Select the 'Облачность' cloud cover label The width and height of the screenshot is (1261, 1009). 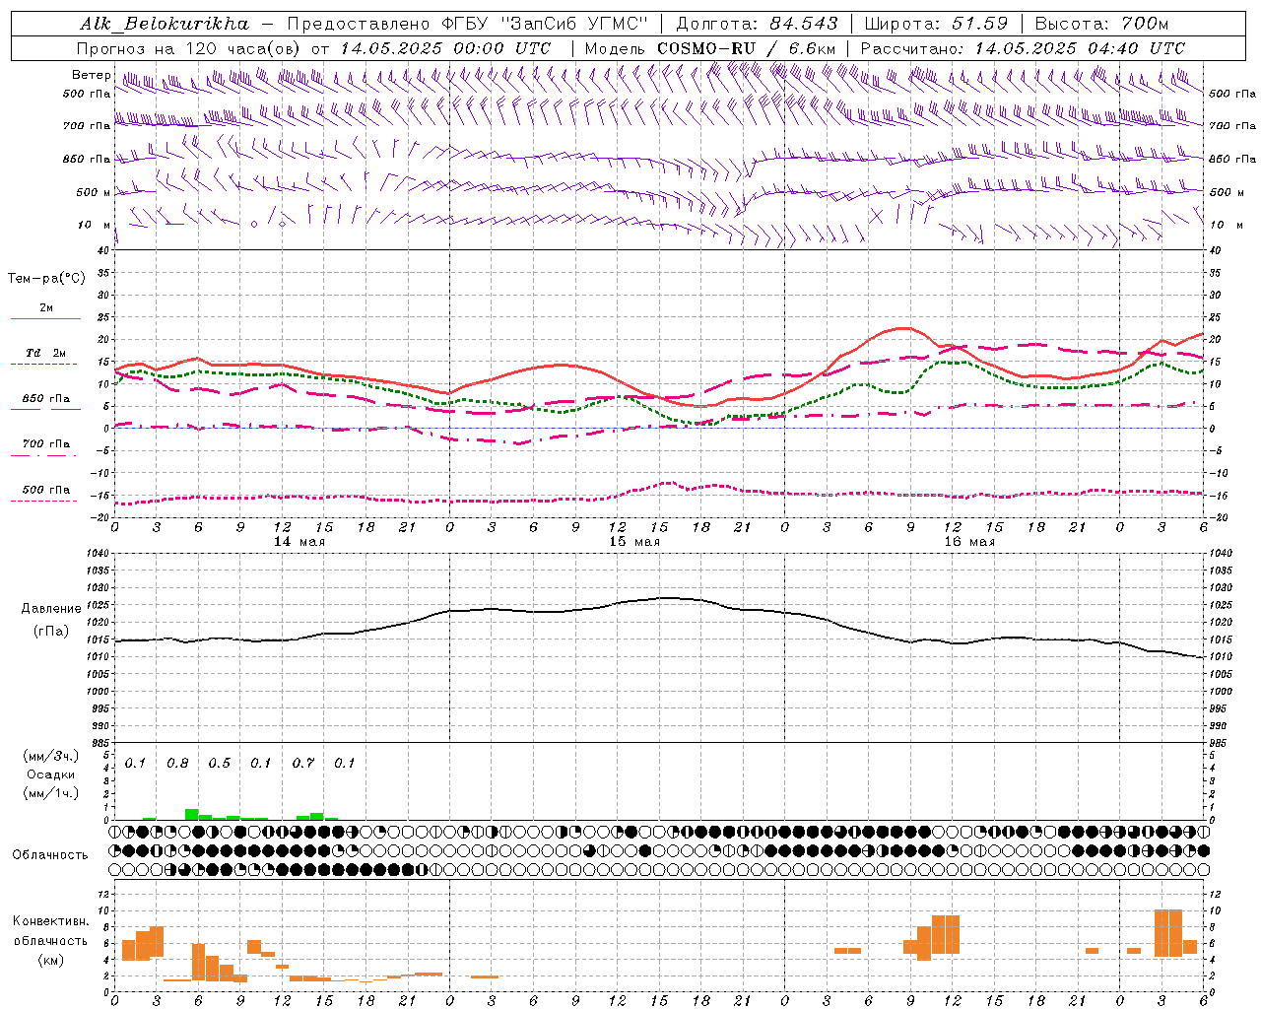(x=50, y=855)
